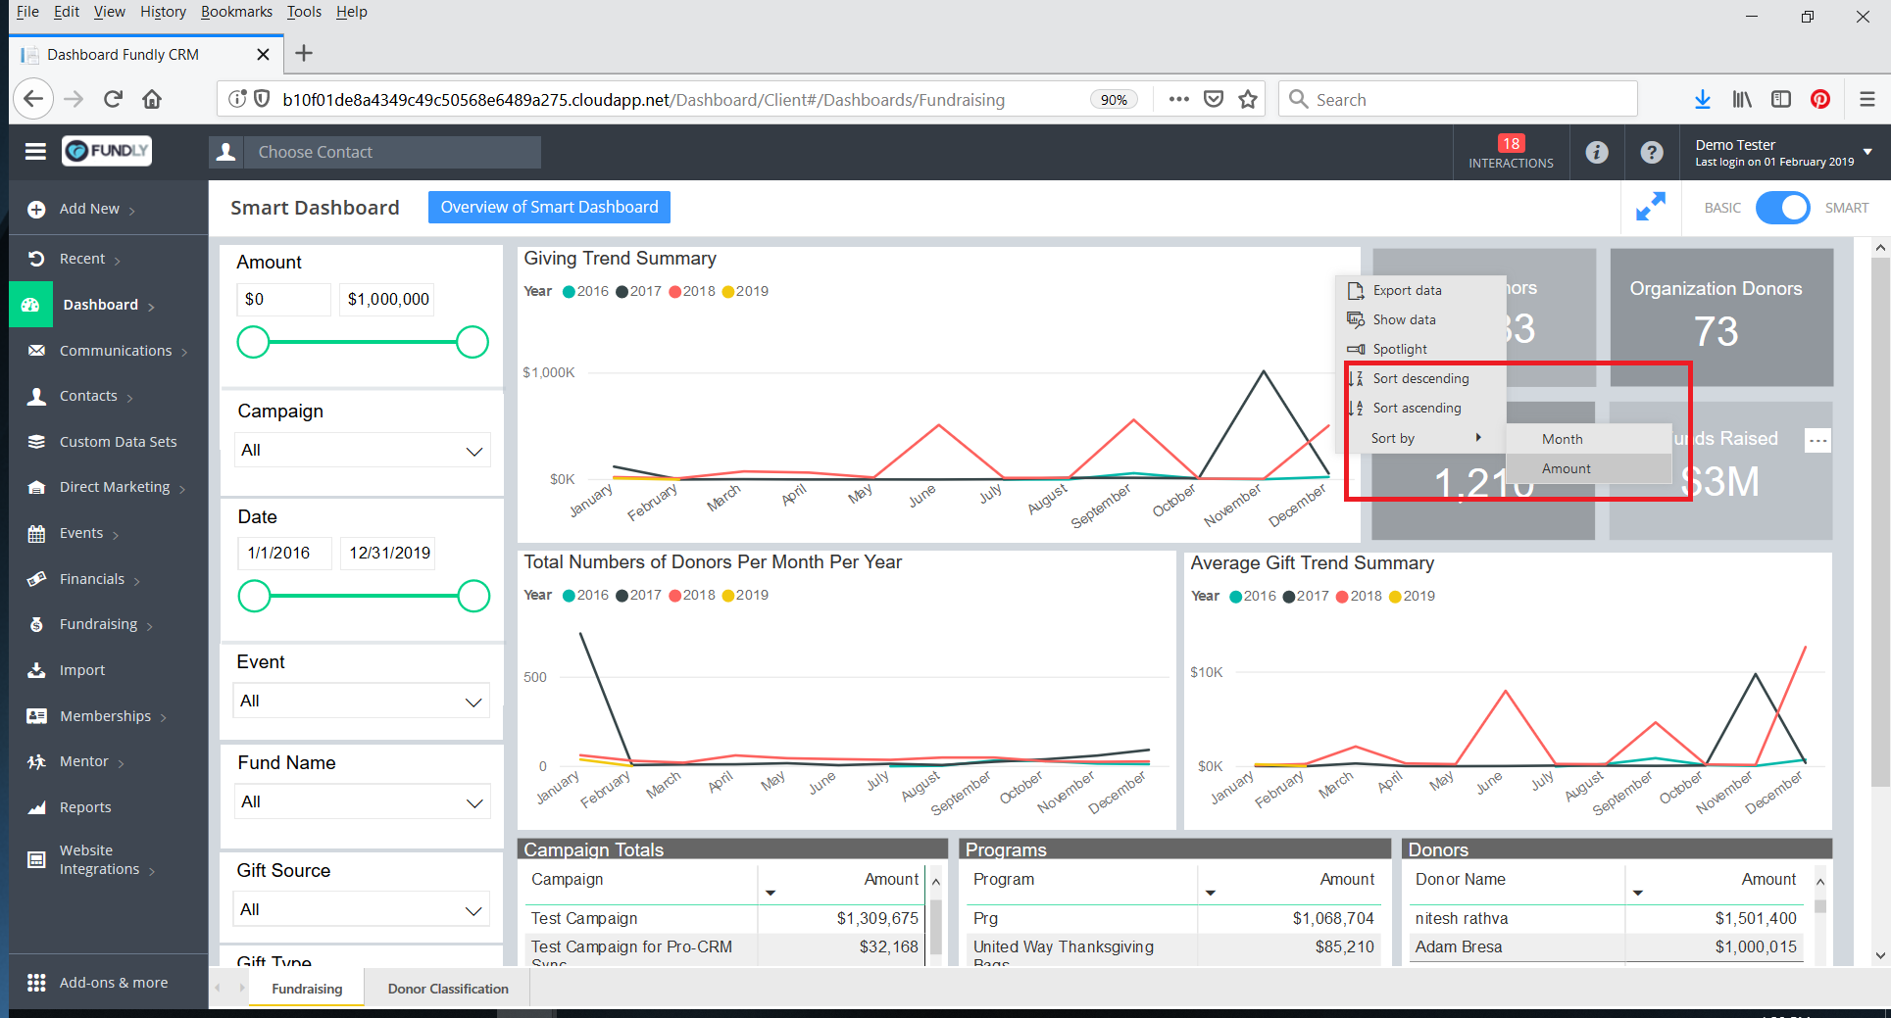Click the Pinterest icon in browser toolbar
1891x1018 pixels.
click(1819, 99)
